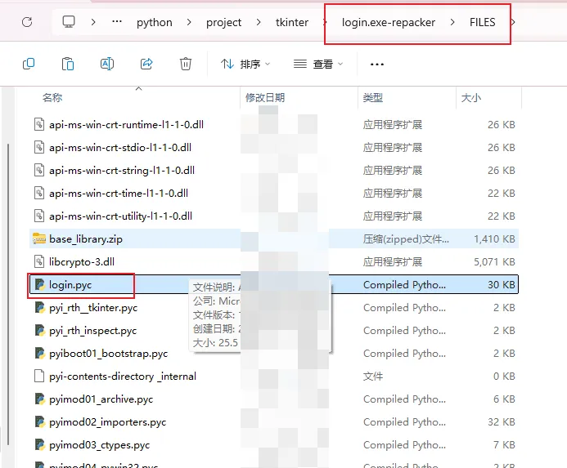Viewport: 567px width, 468px height.
Task: Click icon of api-ms-win-crt-time-l1-1-0.dll
Action: 39,194
